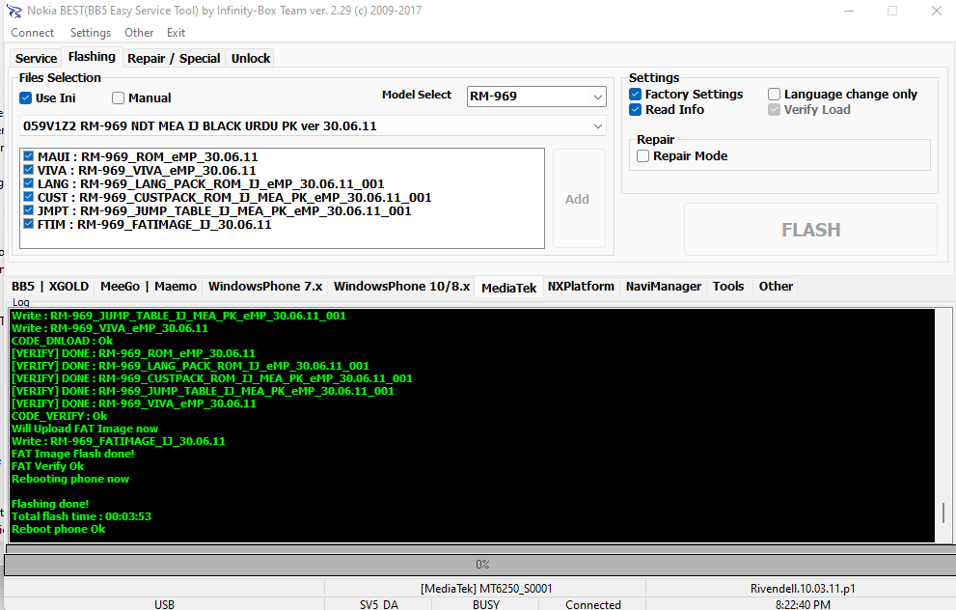Click the 8:22:40 PM clock cell

pyautogui.click(x=802, y=604)
